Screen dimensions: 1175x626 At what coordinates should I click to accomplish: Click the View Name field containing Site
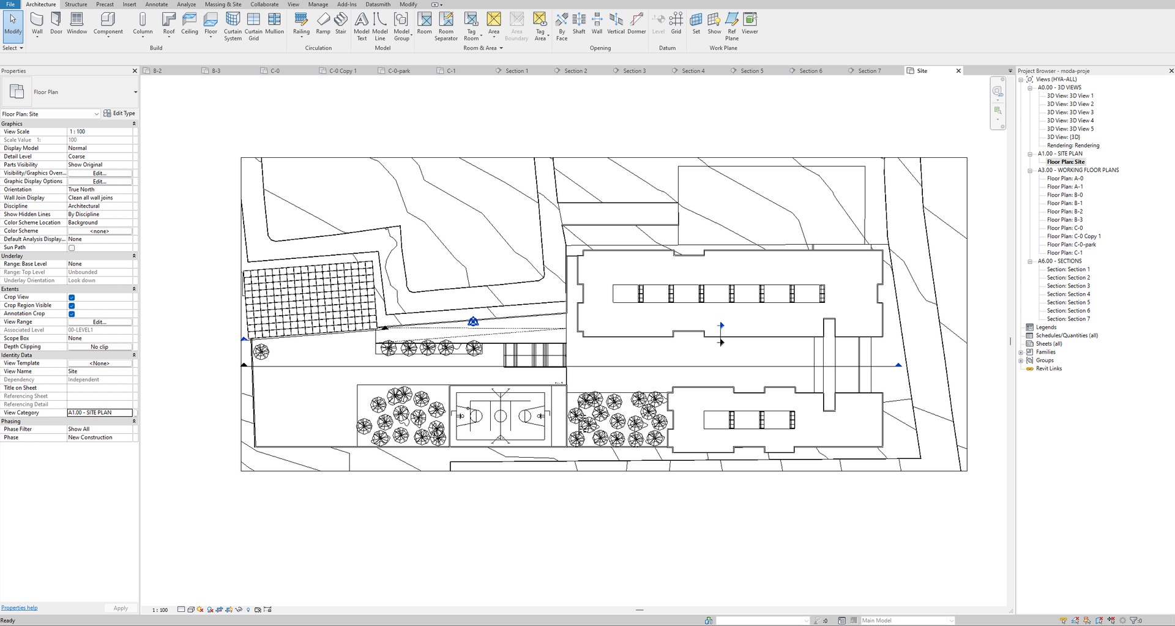point(100,371)
